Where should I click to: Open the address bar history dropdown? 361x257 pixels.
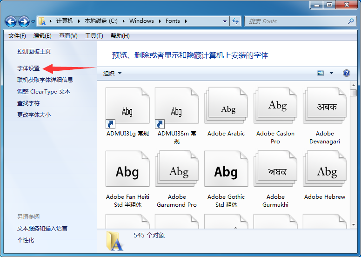point(225,21)
